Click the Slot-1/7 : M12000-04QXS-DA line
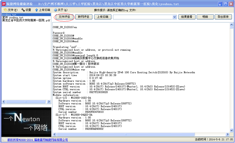Image resolution: width=235 pixels, height=143 pixels. pyautogui.click(x=74, y=115)
